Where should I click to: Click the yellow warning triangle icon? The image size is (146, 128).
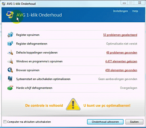click(73, 104)
